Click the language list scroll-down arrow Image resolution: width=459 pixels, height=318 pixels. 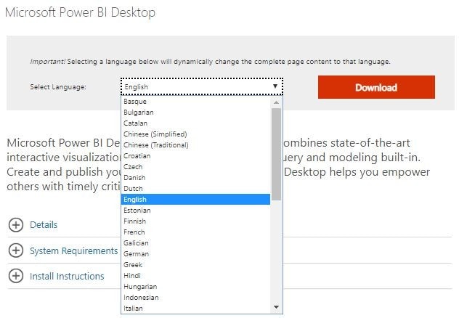point(276,307)
